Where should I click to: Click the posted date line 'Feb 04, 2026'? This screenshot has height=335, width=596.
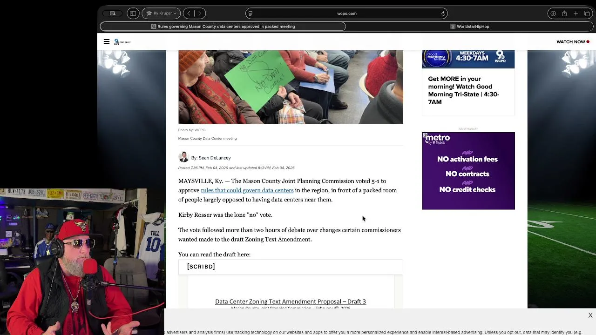click(x=236, y=167)
